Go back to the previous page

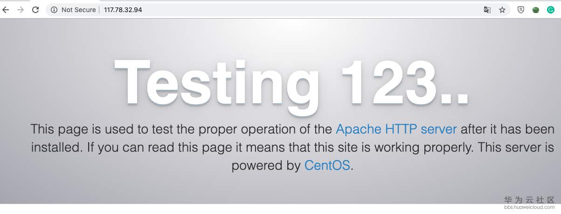coord(6,10)
